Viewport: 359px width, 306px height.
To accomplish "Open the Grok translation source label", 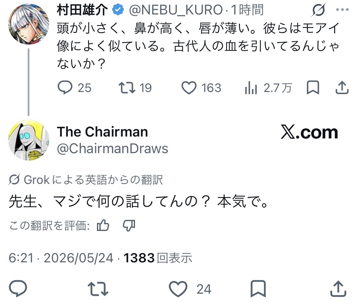I will click(86, 180).
